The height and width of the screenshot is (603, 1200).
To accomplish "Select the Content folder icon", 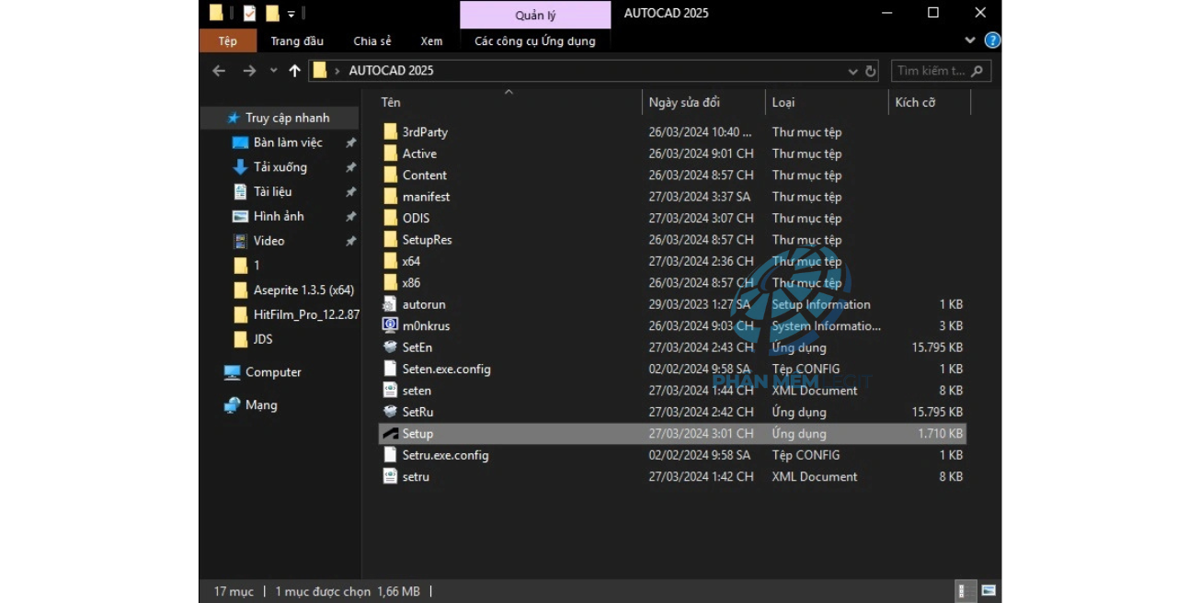I will point(390,175).
